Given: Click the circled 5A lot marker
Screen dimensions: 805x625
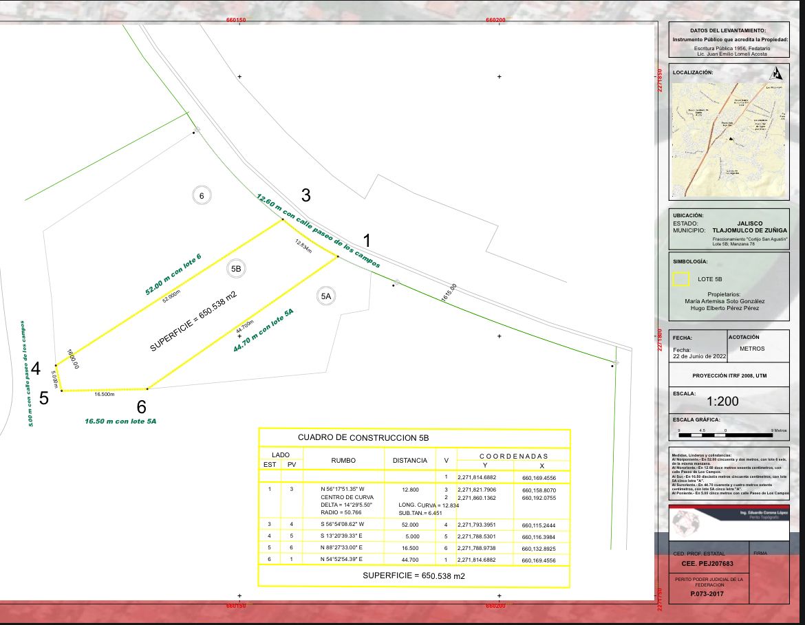Looking at the screenshot, I should coord(326,296).
